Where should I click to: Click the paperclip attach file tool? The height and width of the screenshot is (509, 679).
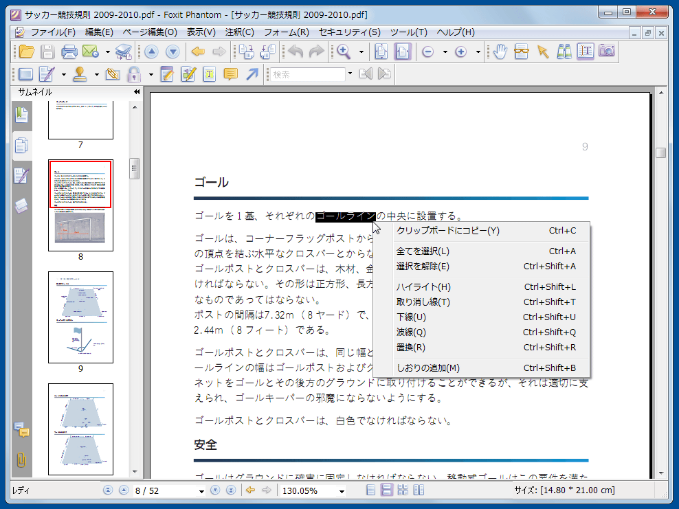113,74
